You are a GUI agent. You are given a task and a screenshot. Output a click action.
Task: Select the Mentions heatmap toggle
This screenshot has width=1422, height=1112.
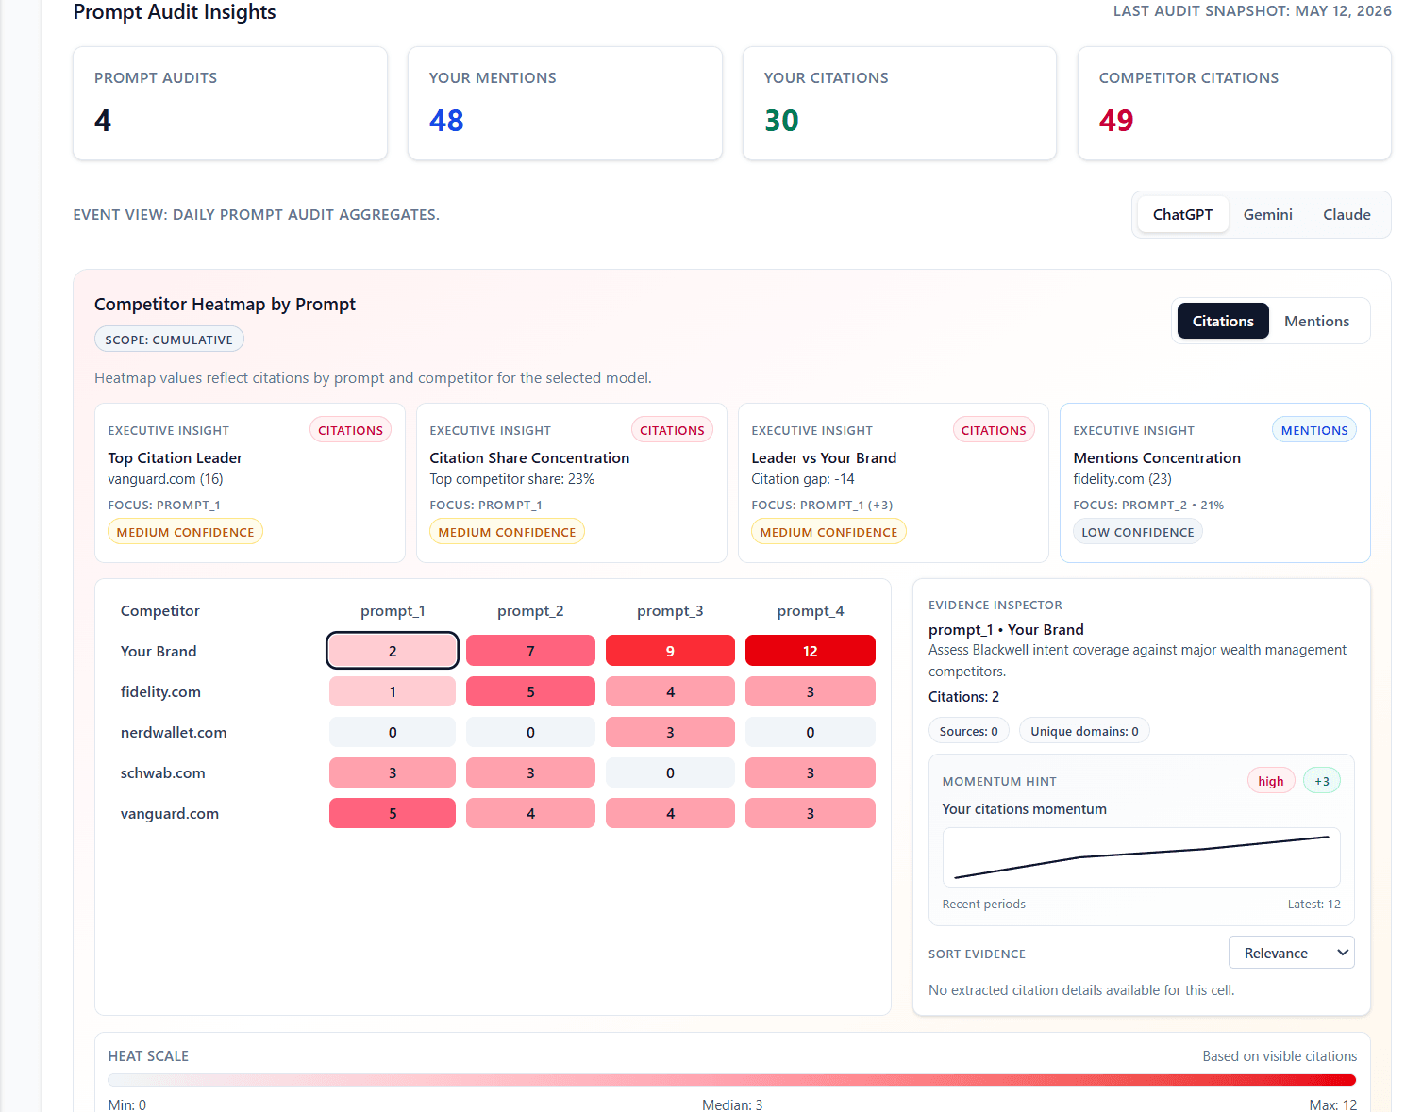(1316, 321)
